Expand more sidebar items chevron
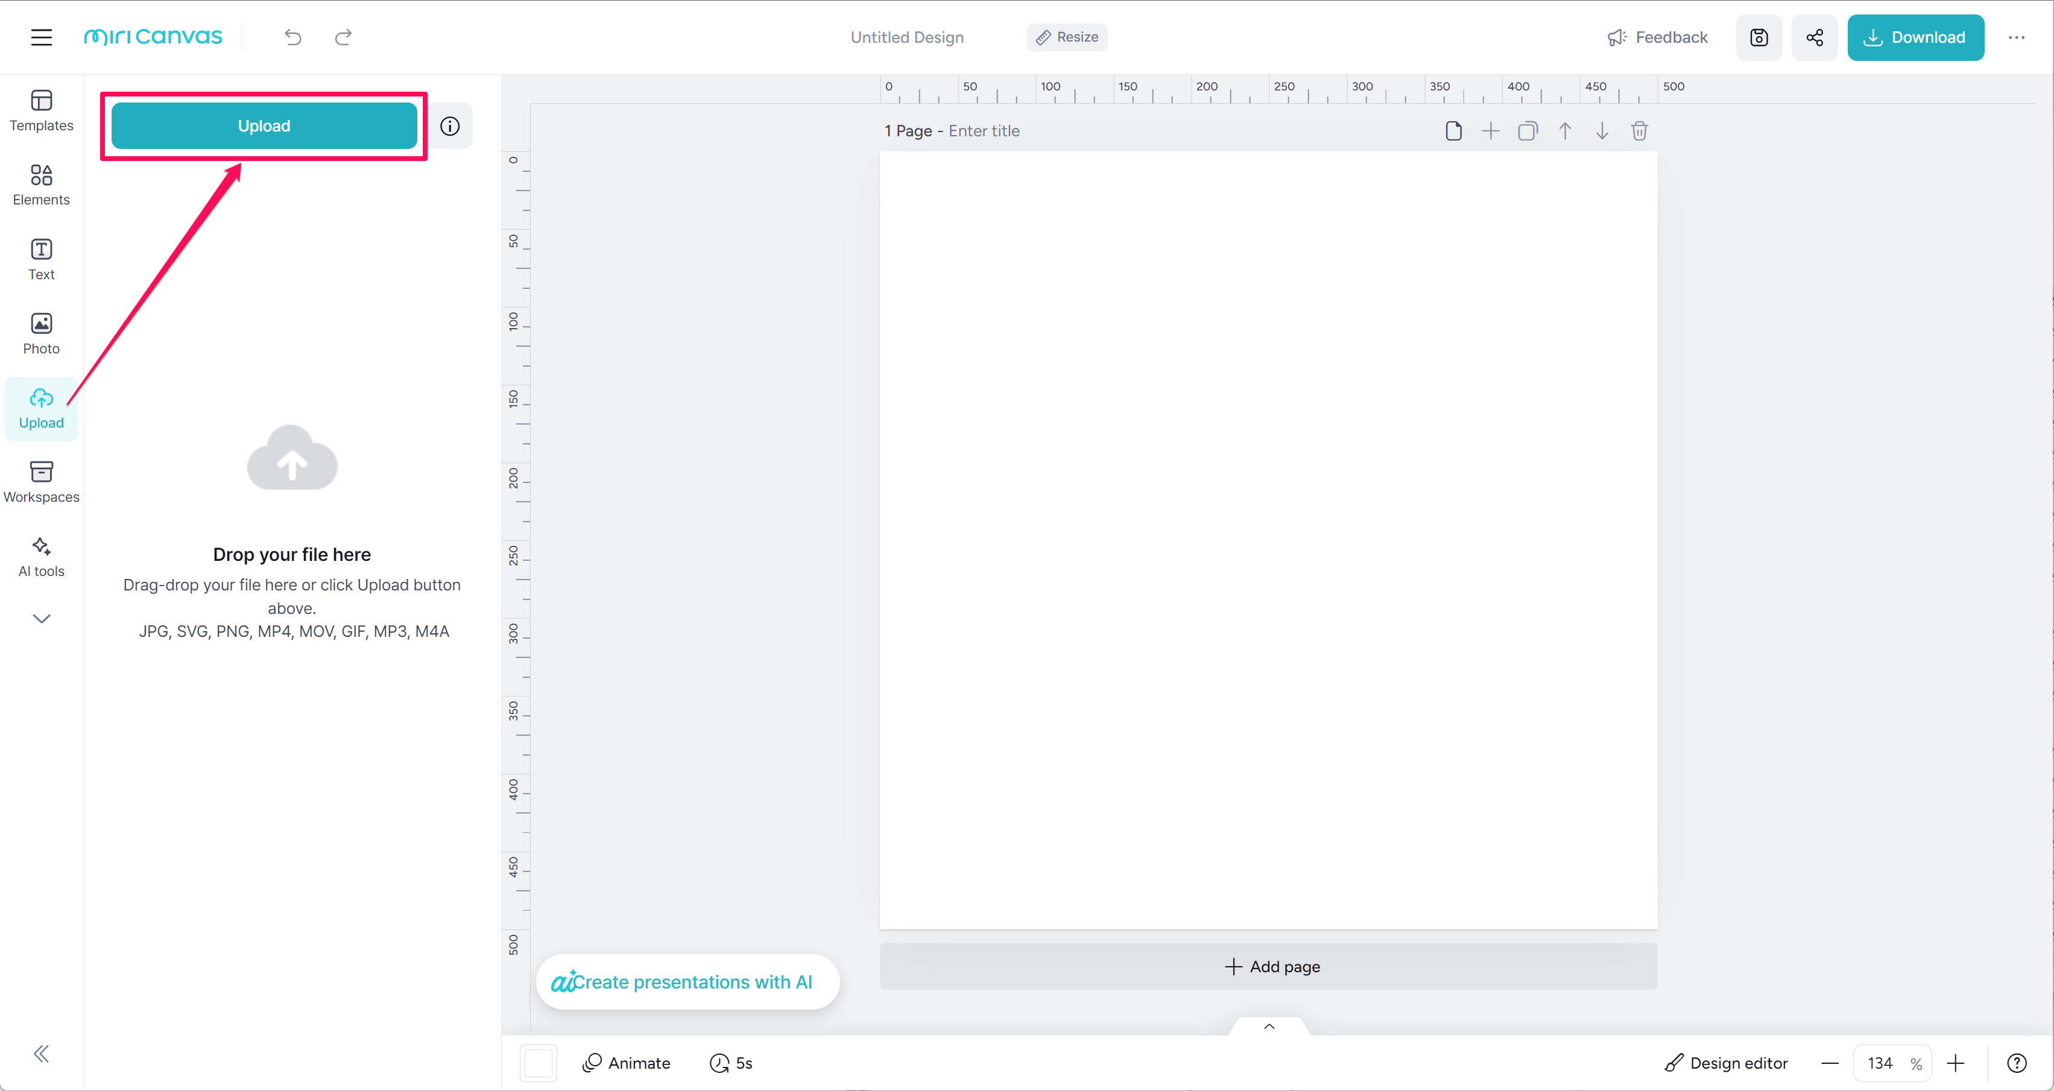 coord(42,618)
